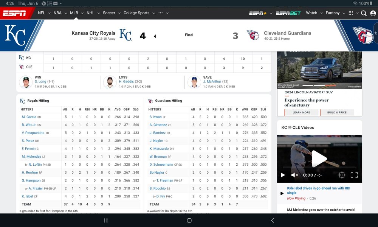Open S. Kwan player link
This screenshot has height=227, width=378.
point(155,117)
